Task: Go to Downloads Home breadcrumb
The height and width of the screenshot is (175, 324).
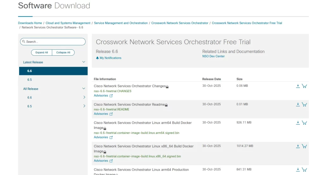Action: coord(30,23)
